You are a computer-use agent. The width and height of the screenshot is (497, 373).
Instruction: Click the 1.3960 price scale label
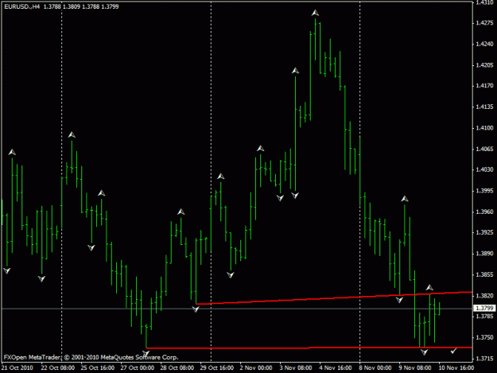(484, 212)
